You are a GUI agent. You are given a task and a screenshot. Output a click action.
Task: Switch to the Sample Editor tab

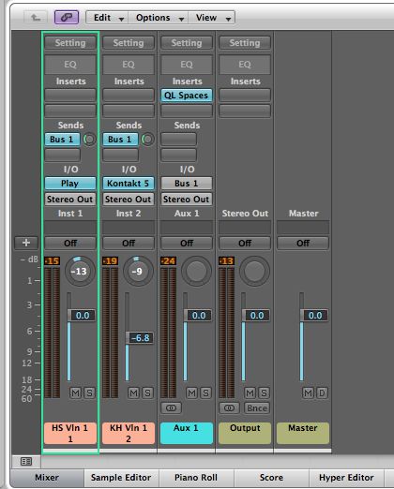point(121,478)
